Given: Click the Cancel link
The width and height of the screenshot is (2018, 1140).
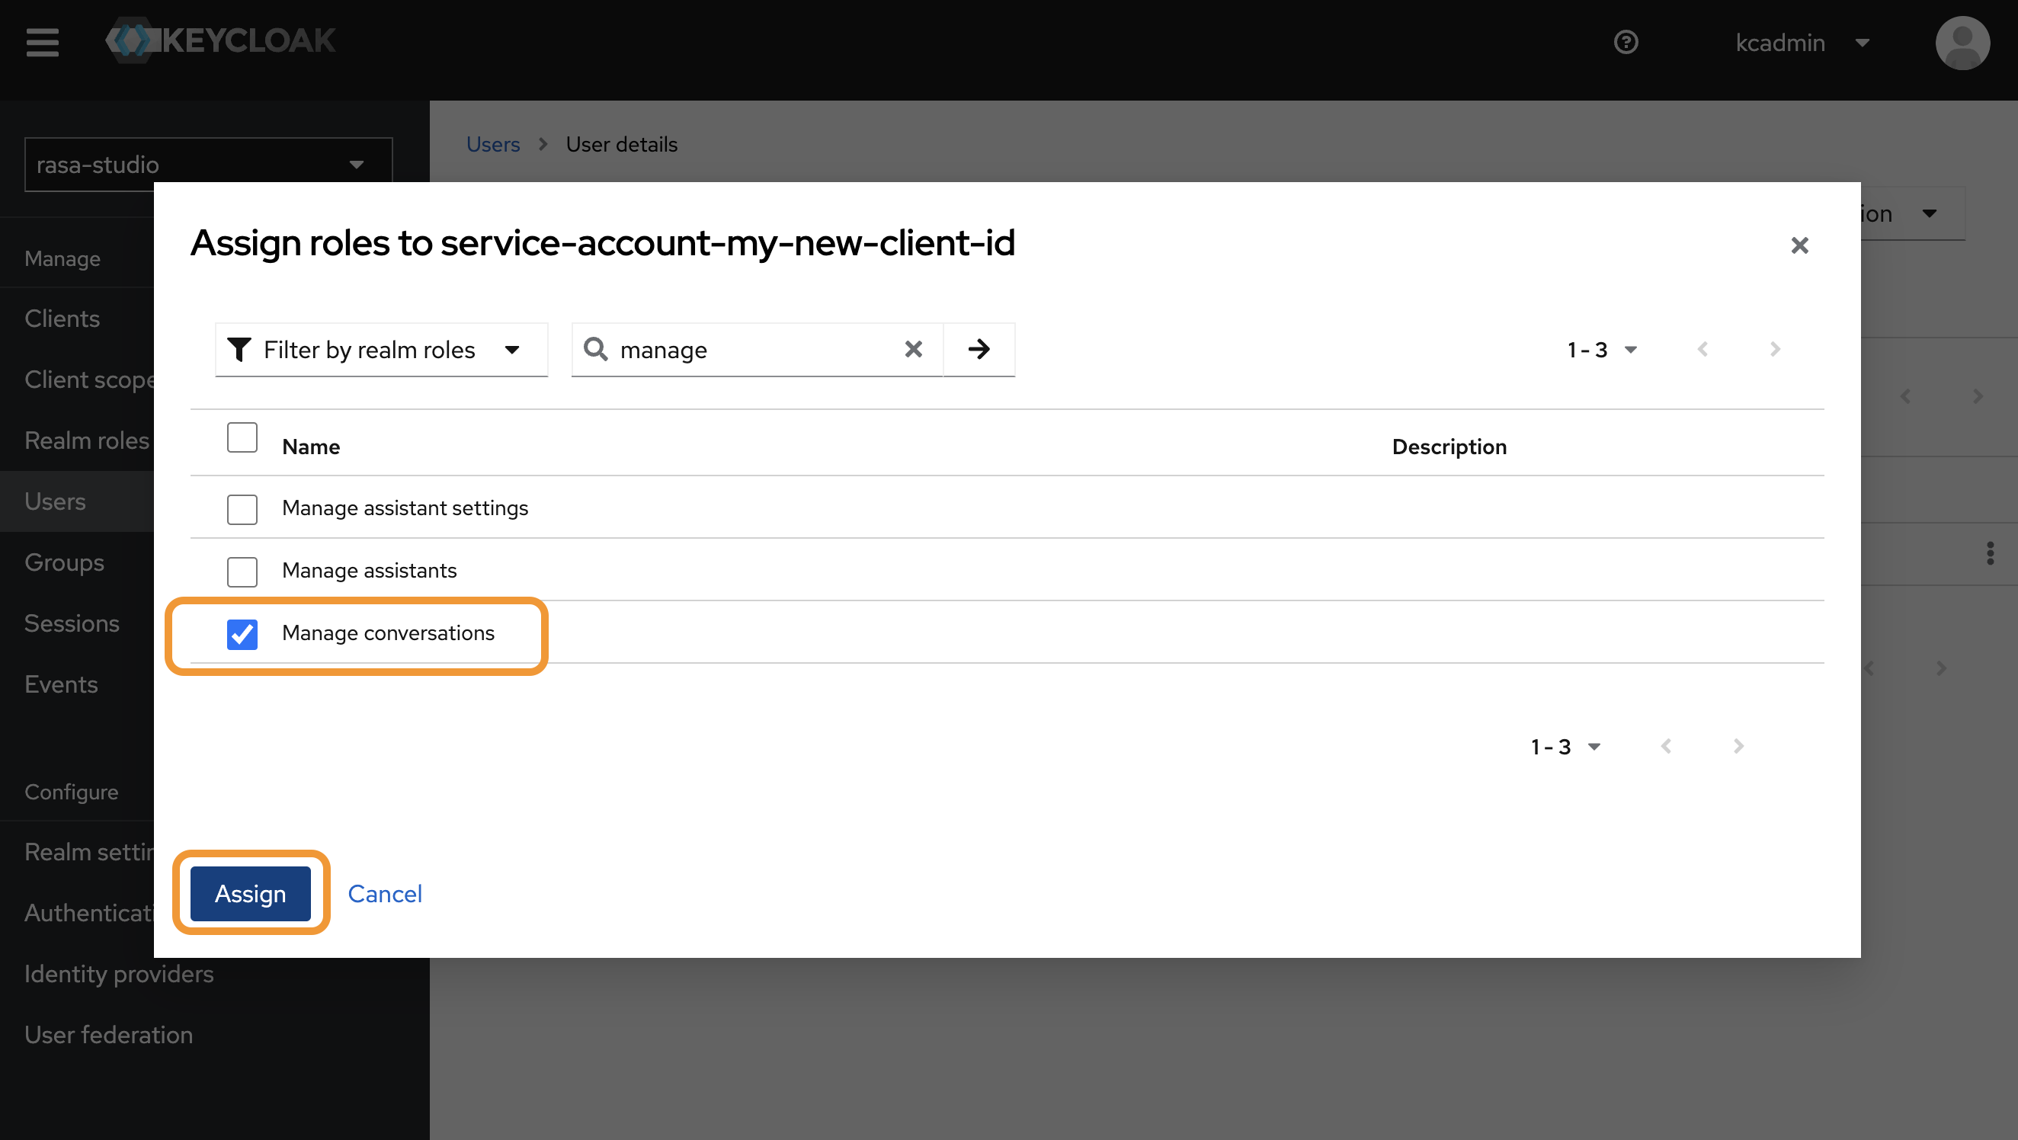Looking at the screenshot, I should 385,894.
